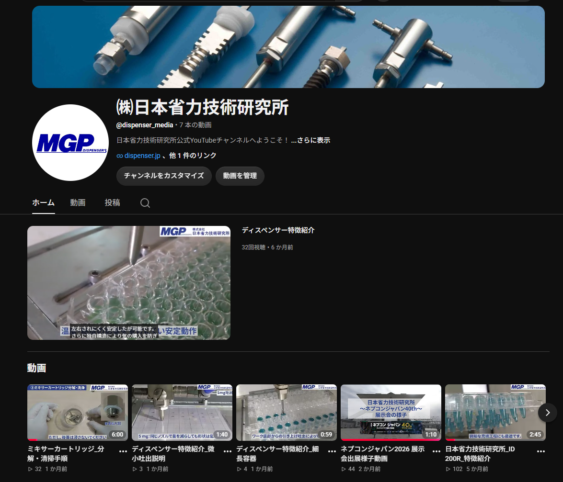The image size is (563, 482).
Task: Click the 1:40 micro dispensing thumbnail
Action: point(182,413)
